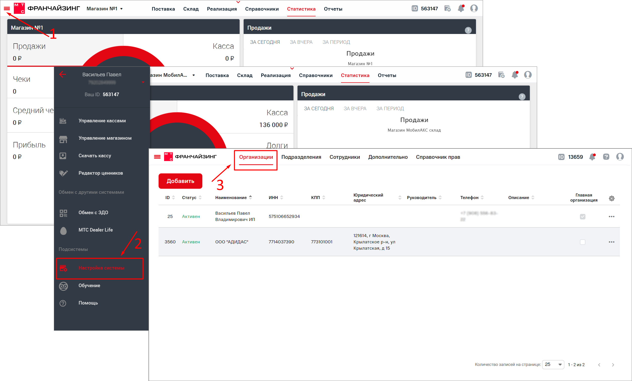
Task: Select the Дополнительно tab
Action: tap(388, 157)
